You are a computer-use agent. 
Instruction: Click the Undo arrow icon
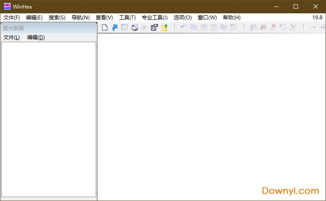[184, 28]
